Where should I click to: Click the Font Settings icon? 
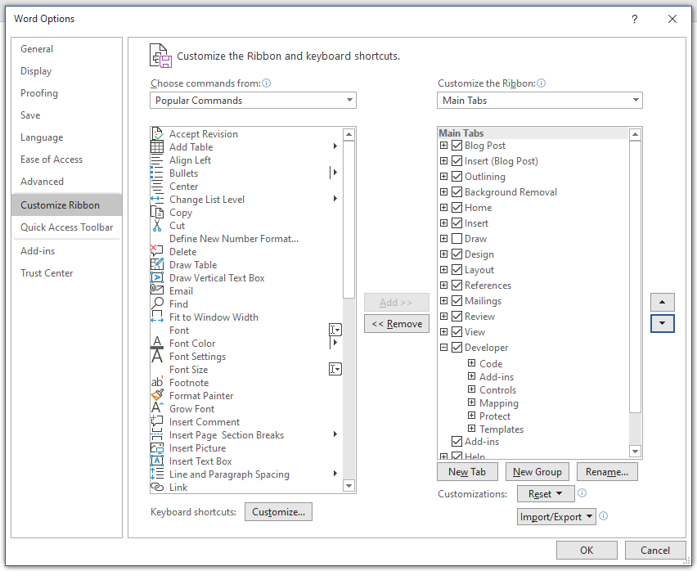pos(157,357)
